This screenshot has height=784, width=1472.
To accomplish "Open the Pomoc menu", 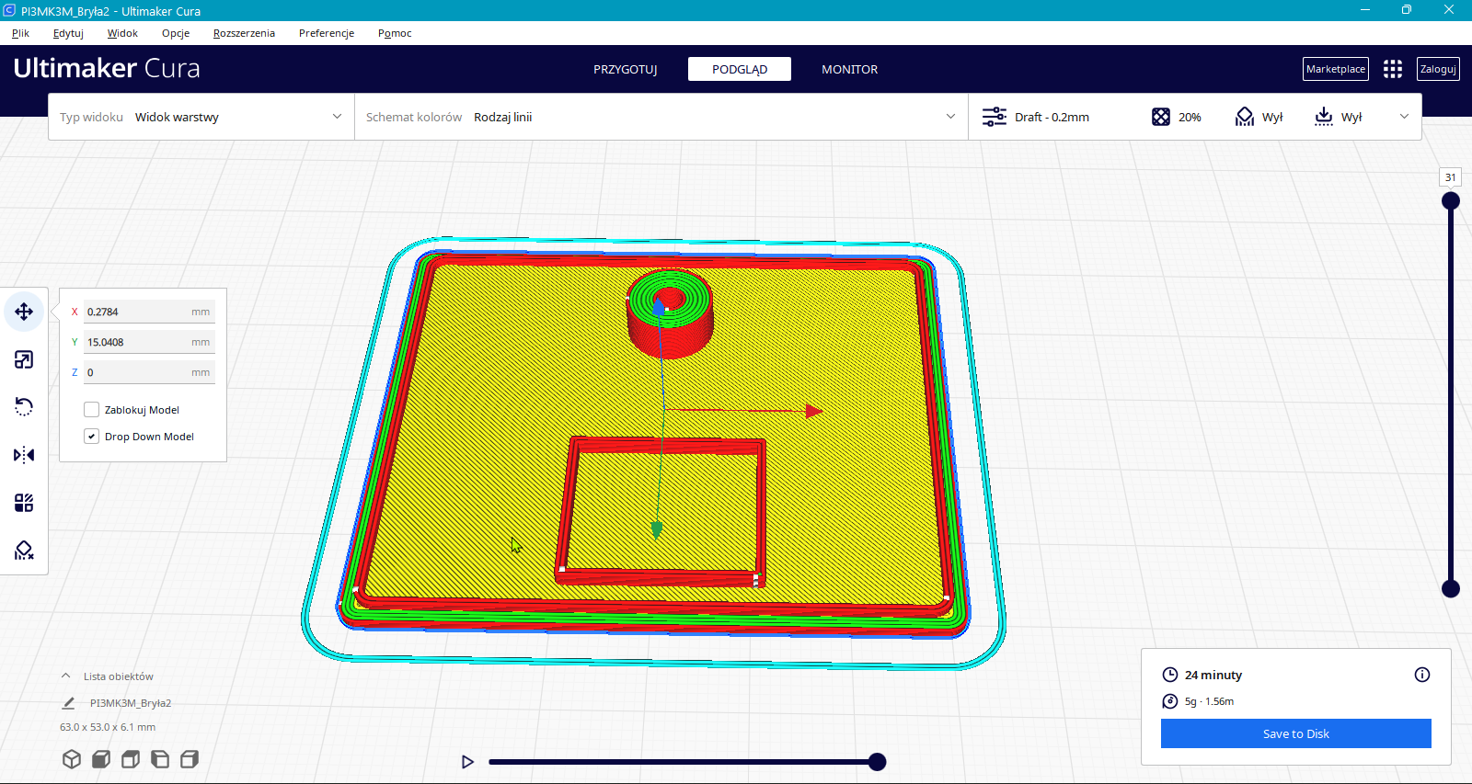I will coord(395,33).
